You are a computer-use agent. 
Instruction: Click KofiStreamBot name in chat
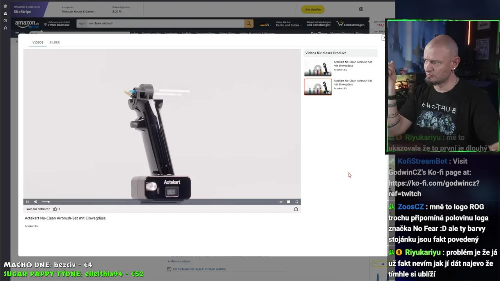(422, 161)
